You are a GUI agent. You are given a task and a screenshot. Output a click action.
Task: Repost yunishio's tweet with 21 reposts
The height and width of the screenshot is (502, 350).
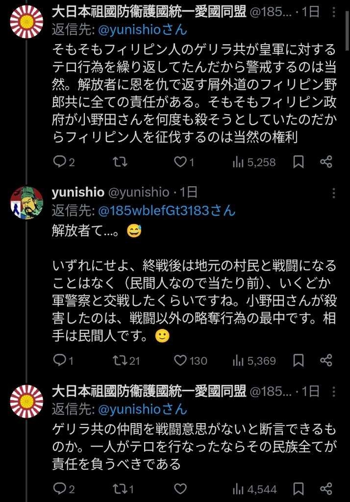tap(120, 361)
